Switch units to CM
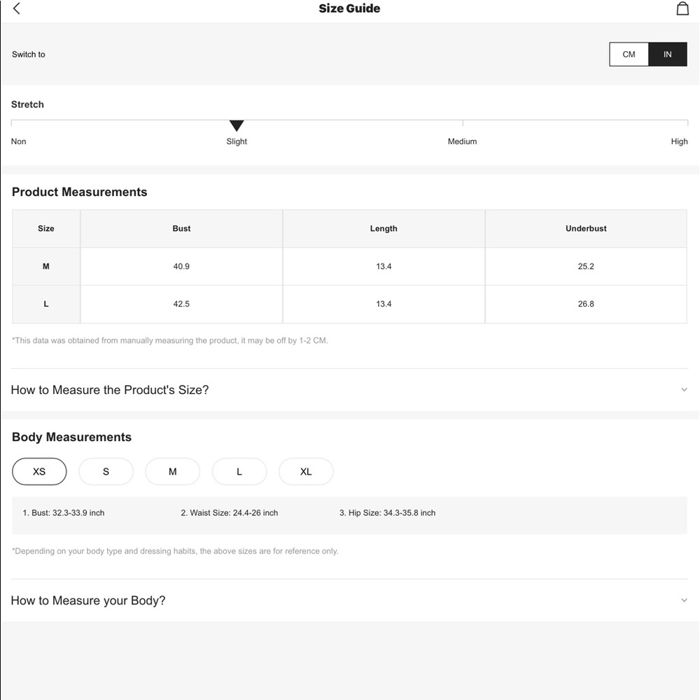Viewport: 700px width, 700px height. point(629,55)
